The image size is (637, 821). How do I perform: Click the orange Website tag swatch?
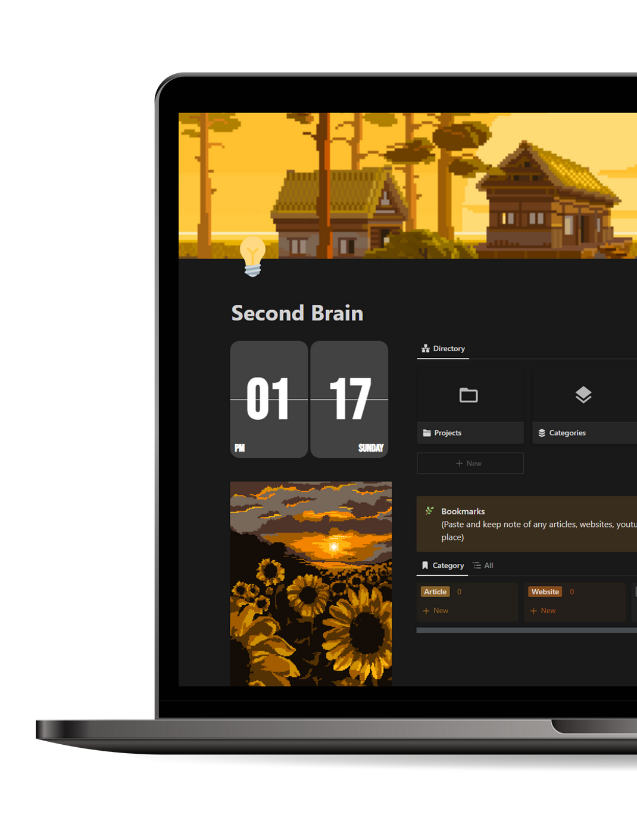point(545,591)
